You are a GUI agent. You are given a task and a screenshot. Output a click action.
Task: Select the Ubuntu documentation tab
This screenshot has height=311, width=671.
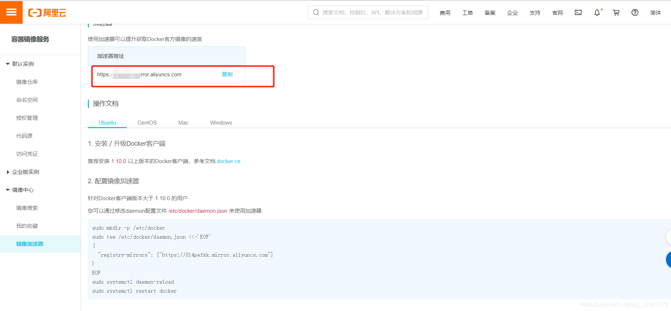tap(107, 123)
